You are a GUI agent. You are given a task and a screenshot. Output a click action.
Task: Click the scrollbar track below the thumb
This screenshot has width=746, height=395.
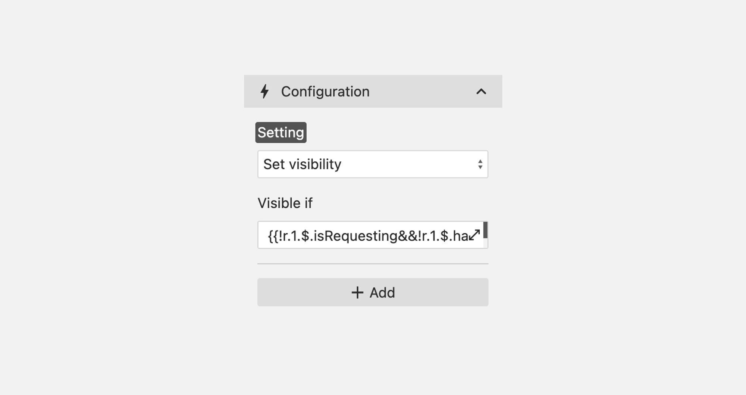pyautogui.click(x=485, y=243)
